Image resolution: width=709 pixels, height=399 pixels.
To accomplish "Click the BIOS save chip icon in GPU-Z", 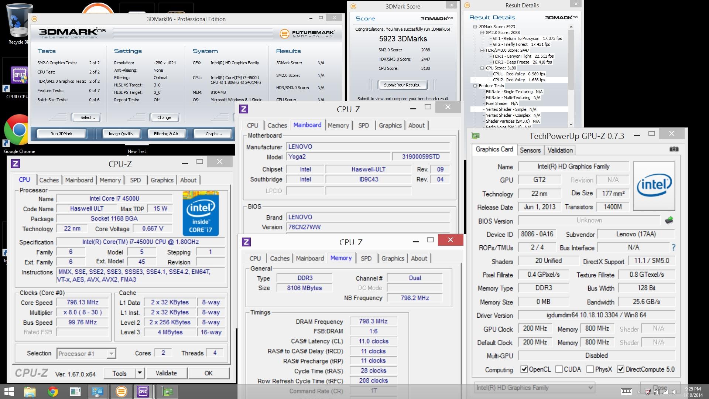I will click(x=669, y=221).
